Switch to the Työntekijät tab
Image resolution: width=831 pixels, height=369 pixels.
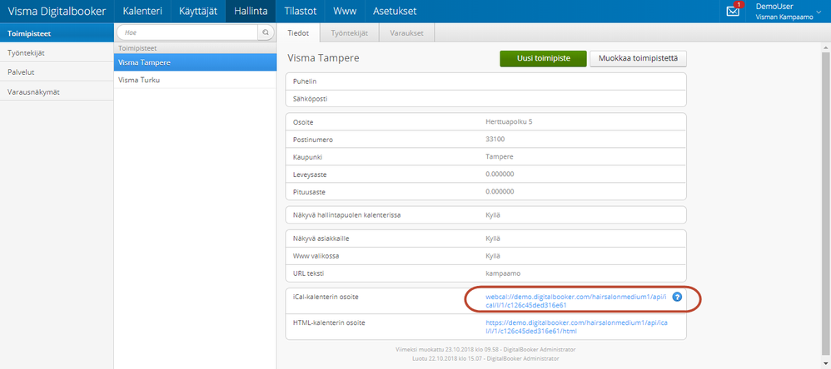349,32
